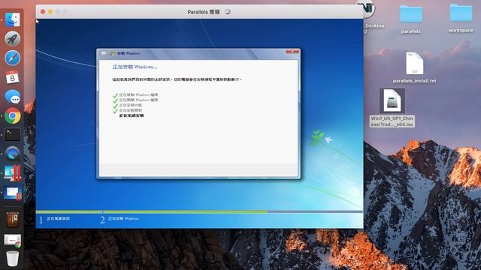Viewport: 481px width, 270px height.
Task: Click the green installation progress bar
Action: pyautogui.click(x=152, y=211)
